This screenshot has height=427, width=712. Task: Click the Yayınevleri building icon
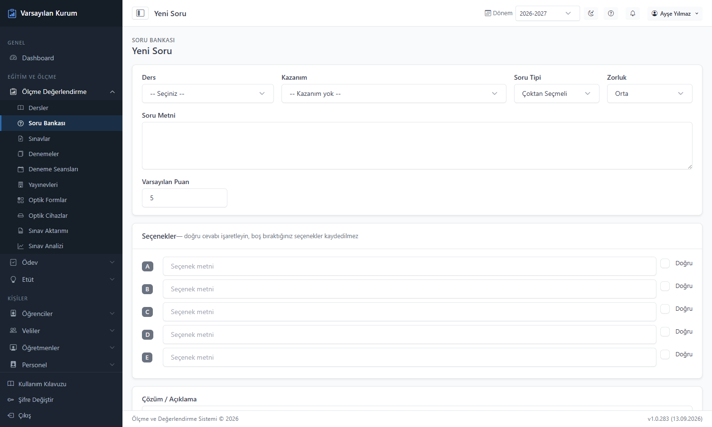[x=20, y=185]
